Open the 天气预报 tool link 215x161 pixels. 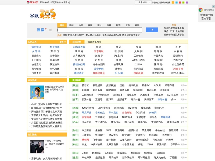[x=36, y=69]
